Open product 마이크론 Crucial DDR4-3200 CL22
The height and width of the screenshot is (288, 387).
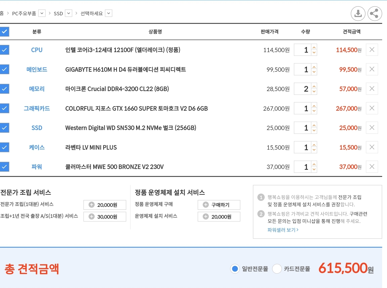click(117, 89)
